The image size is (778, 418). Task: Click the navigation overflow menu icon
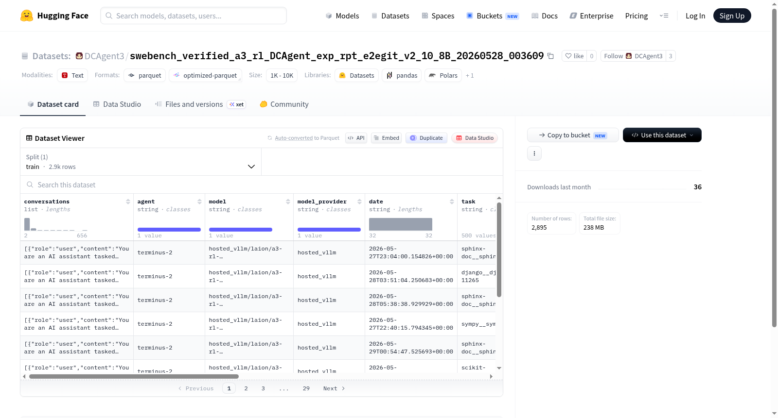tap(664, 16)
